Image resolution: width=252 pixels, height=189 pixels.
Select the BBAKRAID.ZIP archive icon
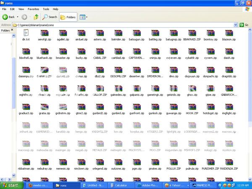tap(192, 33)
